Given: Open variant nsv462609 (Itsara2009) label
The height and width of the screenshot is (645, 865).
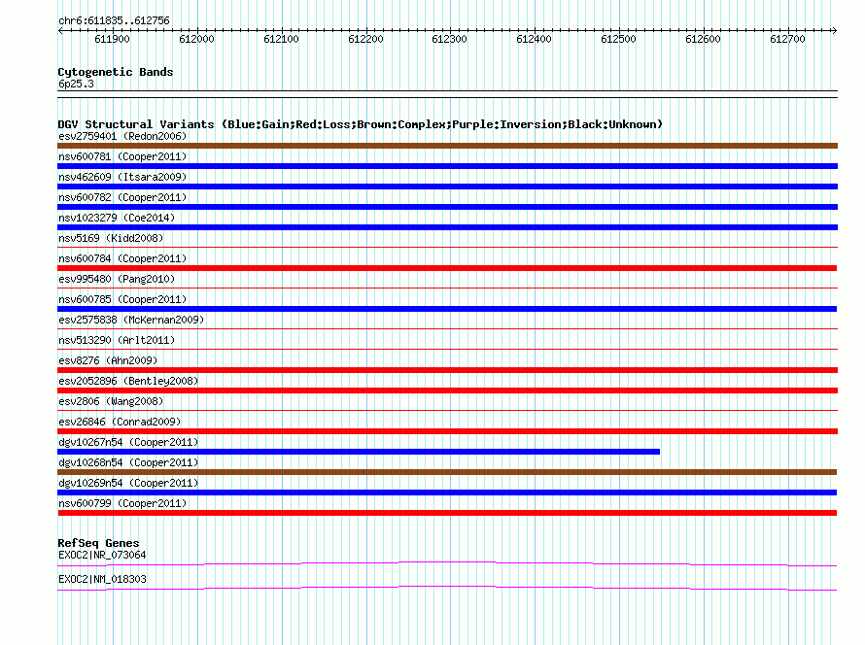Looking at the screenshot, I should click(x=122, y=177).
